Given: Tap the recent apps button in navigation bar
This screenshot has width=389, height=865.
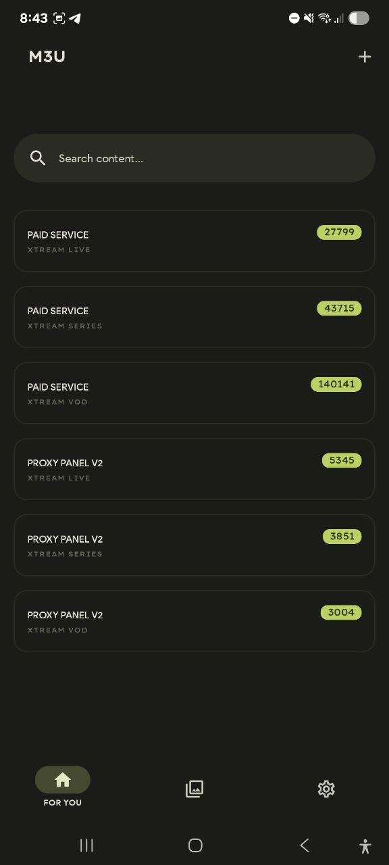Looking at the screenshot, I should coord(86,845).
